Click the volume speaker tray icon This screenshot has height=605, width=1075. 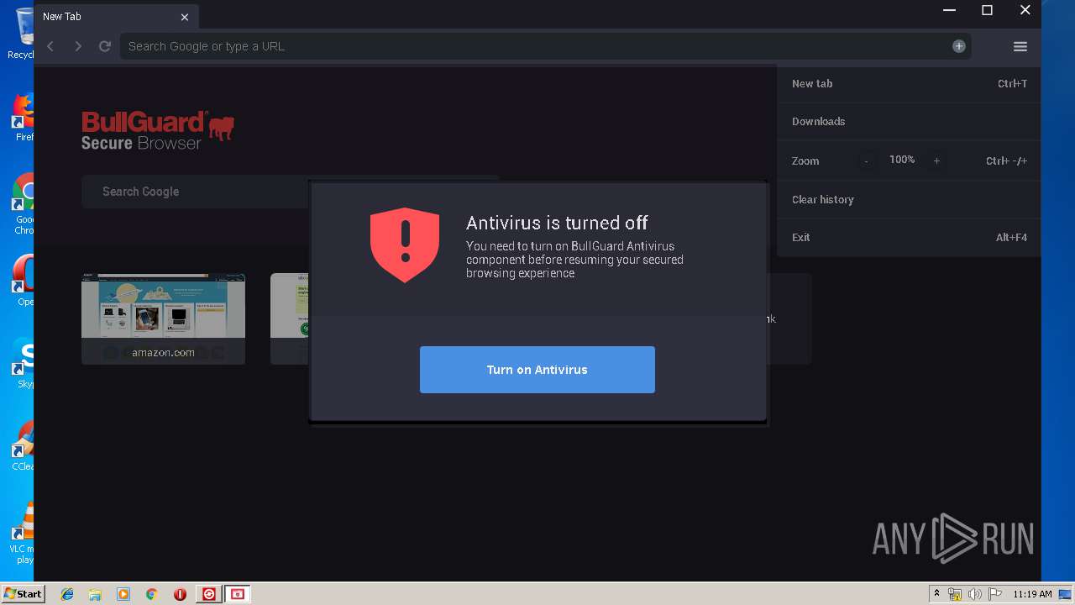click(x=975, y=594)
